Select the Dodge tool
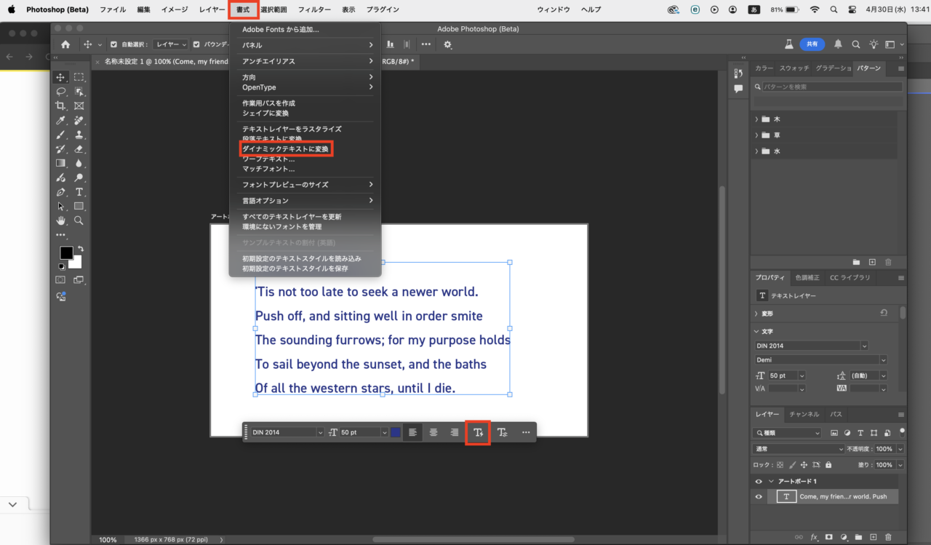Screen dimensions: 931x545 [79, 178]
